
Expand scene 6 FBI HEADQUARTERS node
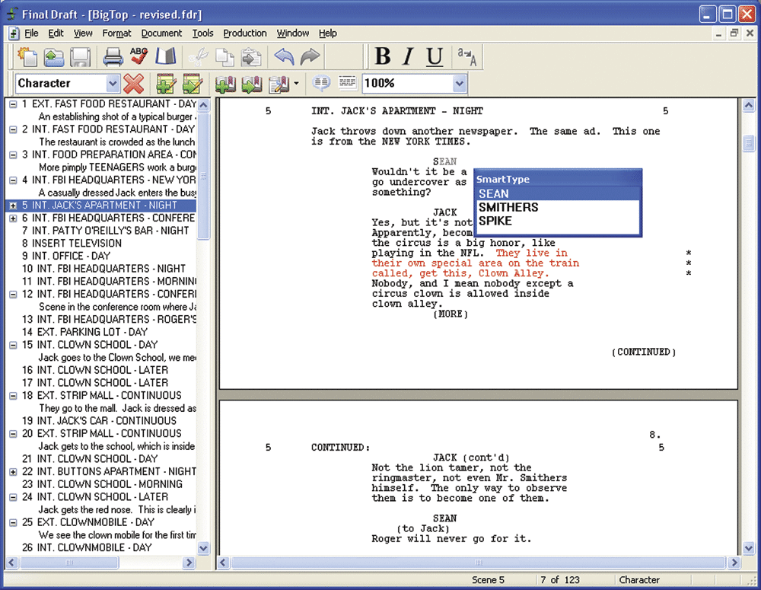click(13, 218)
